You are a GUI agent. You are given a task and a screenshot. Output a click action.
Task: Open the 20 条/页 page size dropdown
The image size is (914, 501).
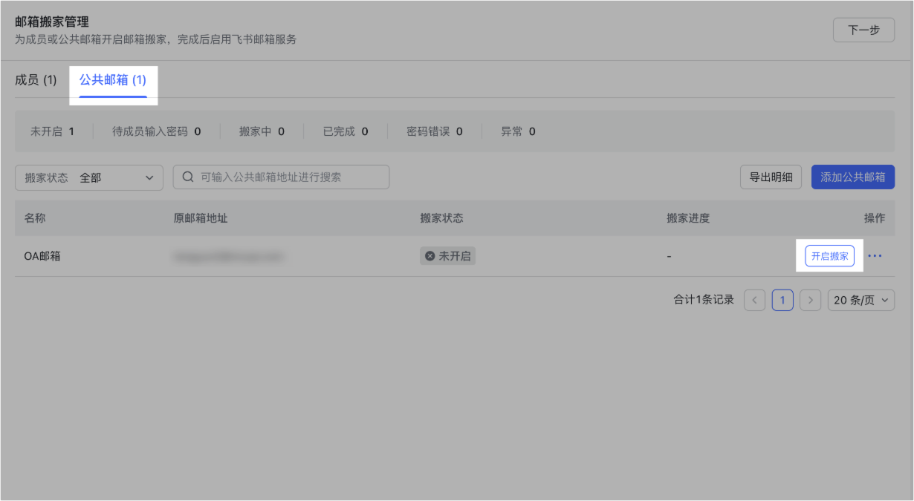[860, 300]
